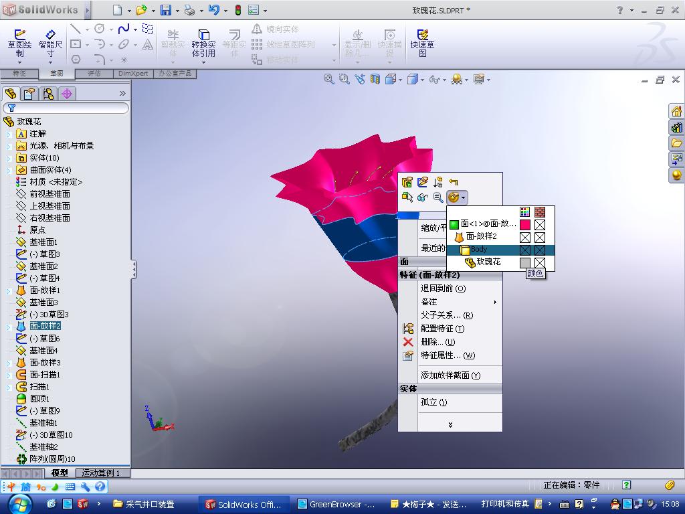Open the PropertyManager tab icon
The image size is (685, 514).
tap(29, 94)
